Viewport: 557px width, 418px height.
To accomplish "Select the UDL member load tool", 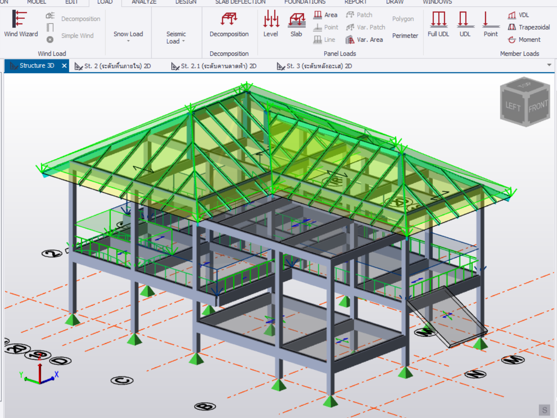I will 465,23.
